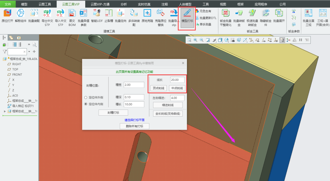This screenshot has height=181, width=330.
Task: Click the 顶点刻线 button
Action: coord(159,88)
